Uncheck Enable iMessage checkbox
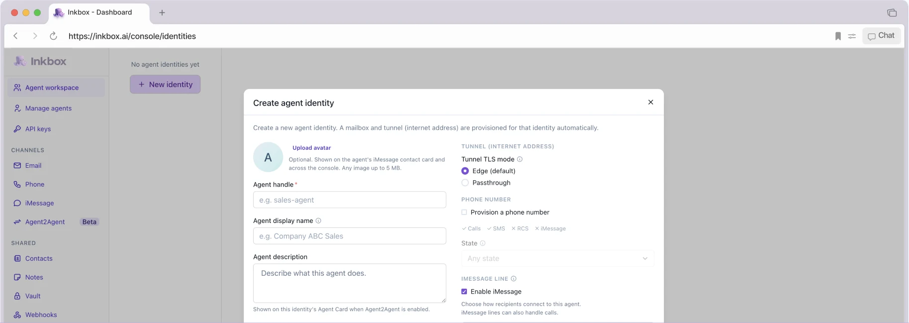The image size is (909, 323). tap(464, 292)
